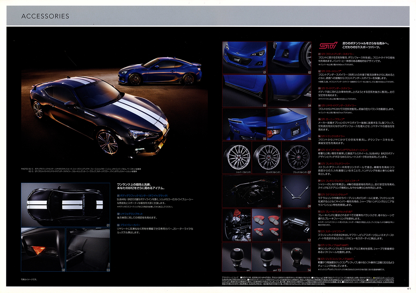
Task: Click the blue BRZ in the background
Action: 160,71
